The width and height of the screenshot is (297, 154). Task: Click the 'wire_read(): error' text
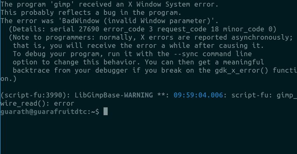[x=37, y=104]
